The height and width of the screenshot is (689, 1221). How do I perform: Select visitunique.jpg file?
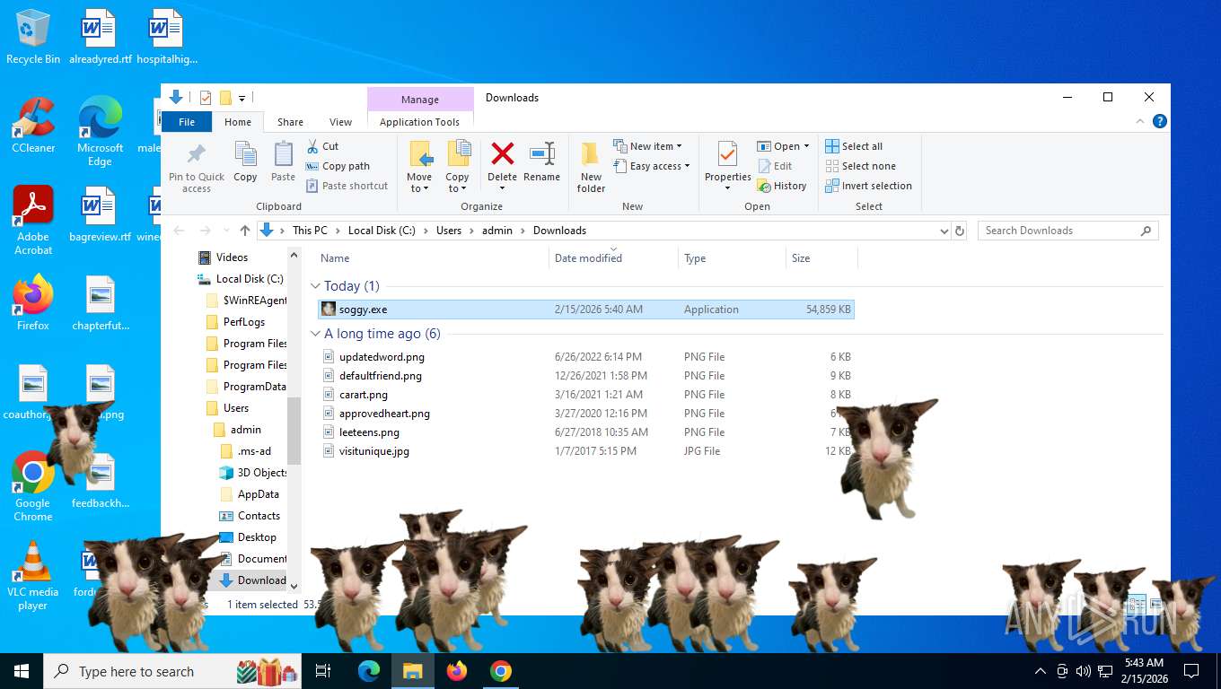coord(586,451)
